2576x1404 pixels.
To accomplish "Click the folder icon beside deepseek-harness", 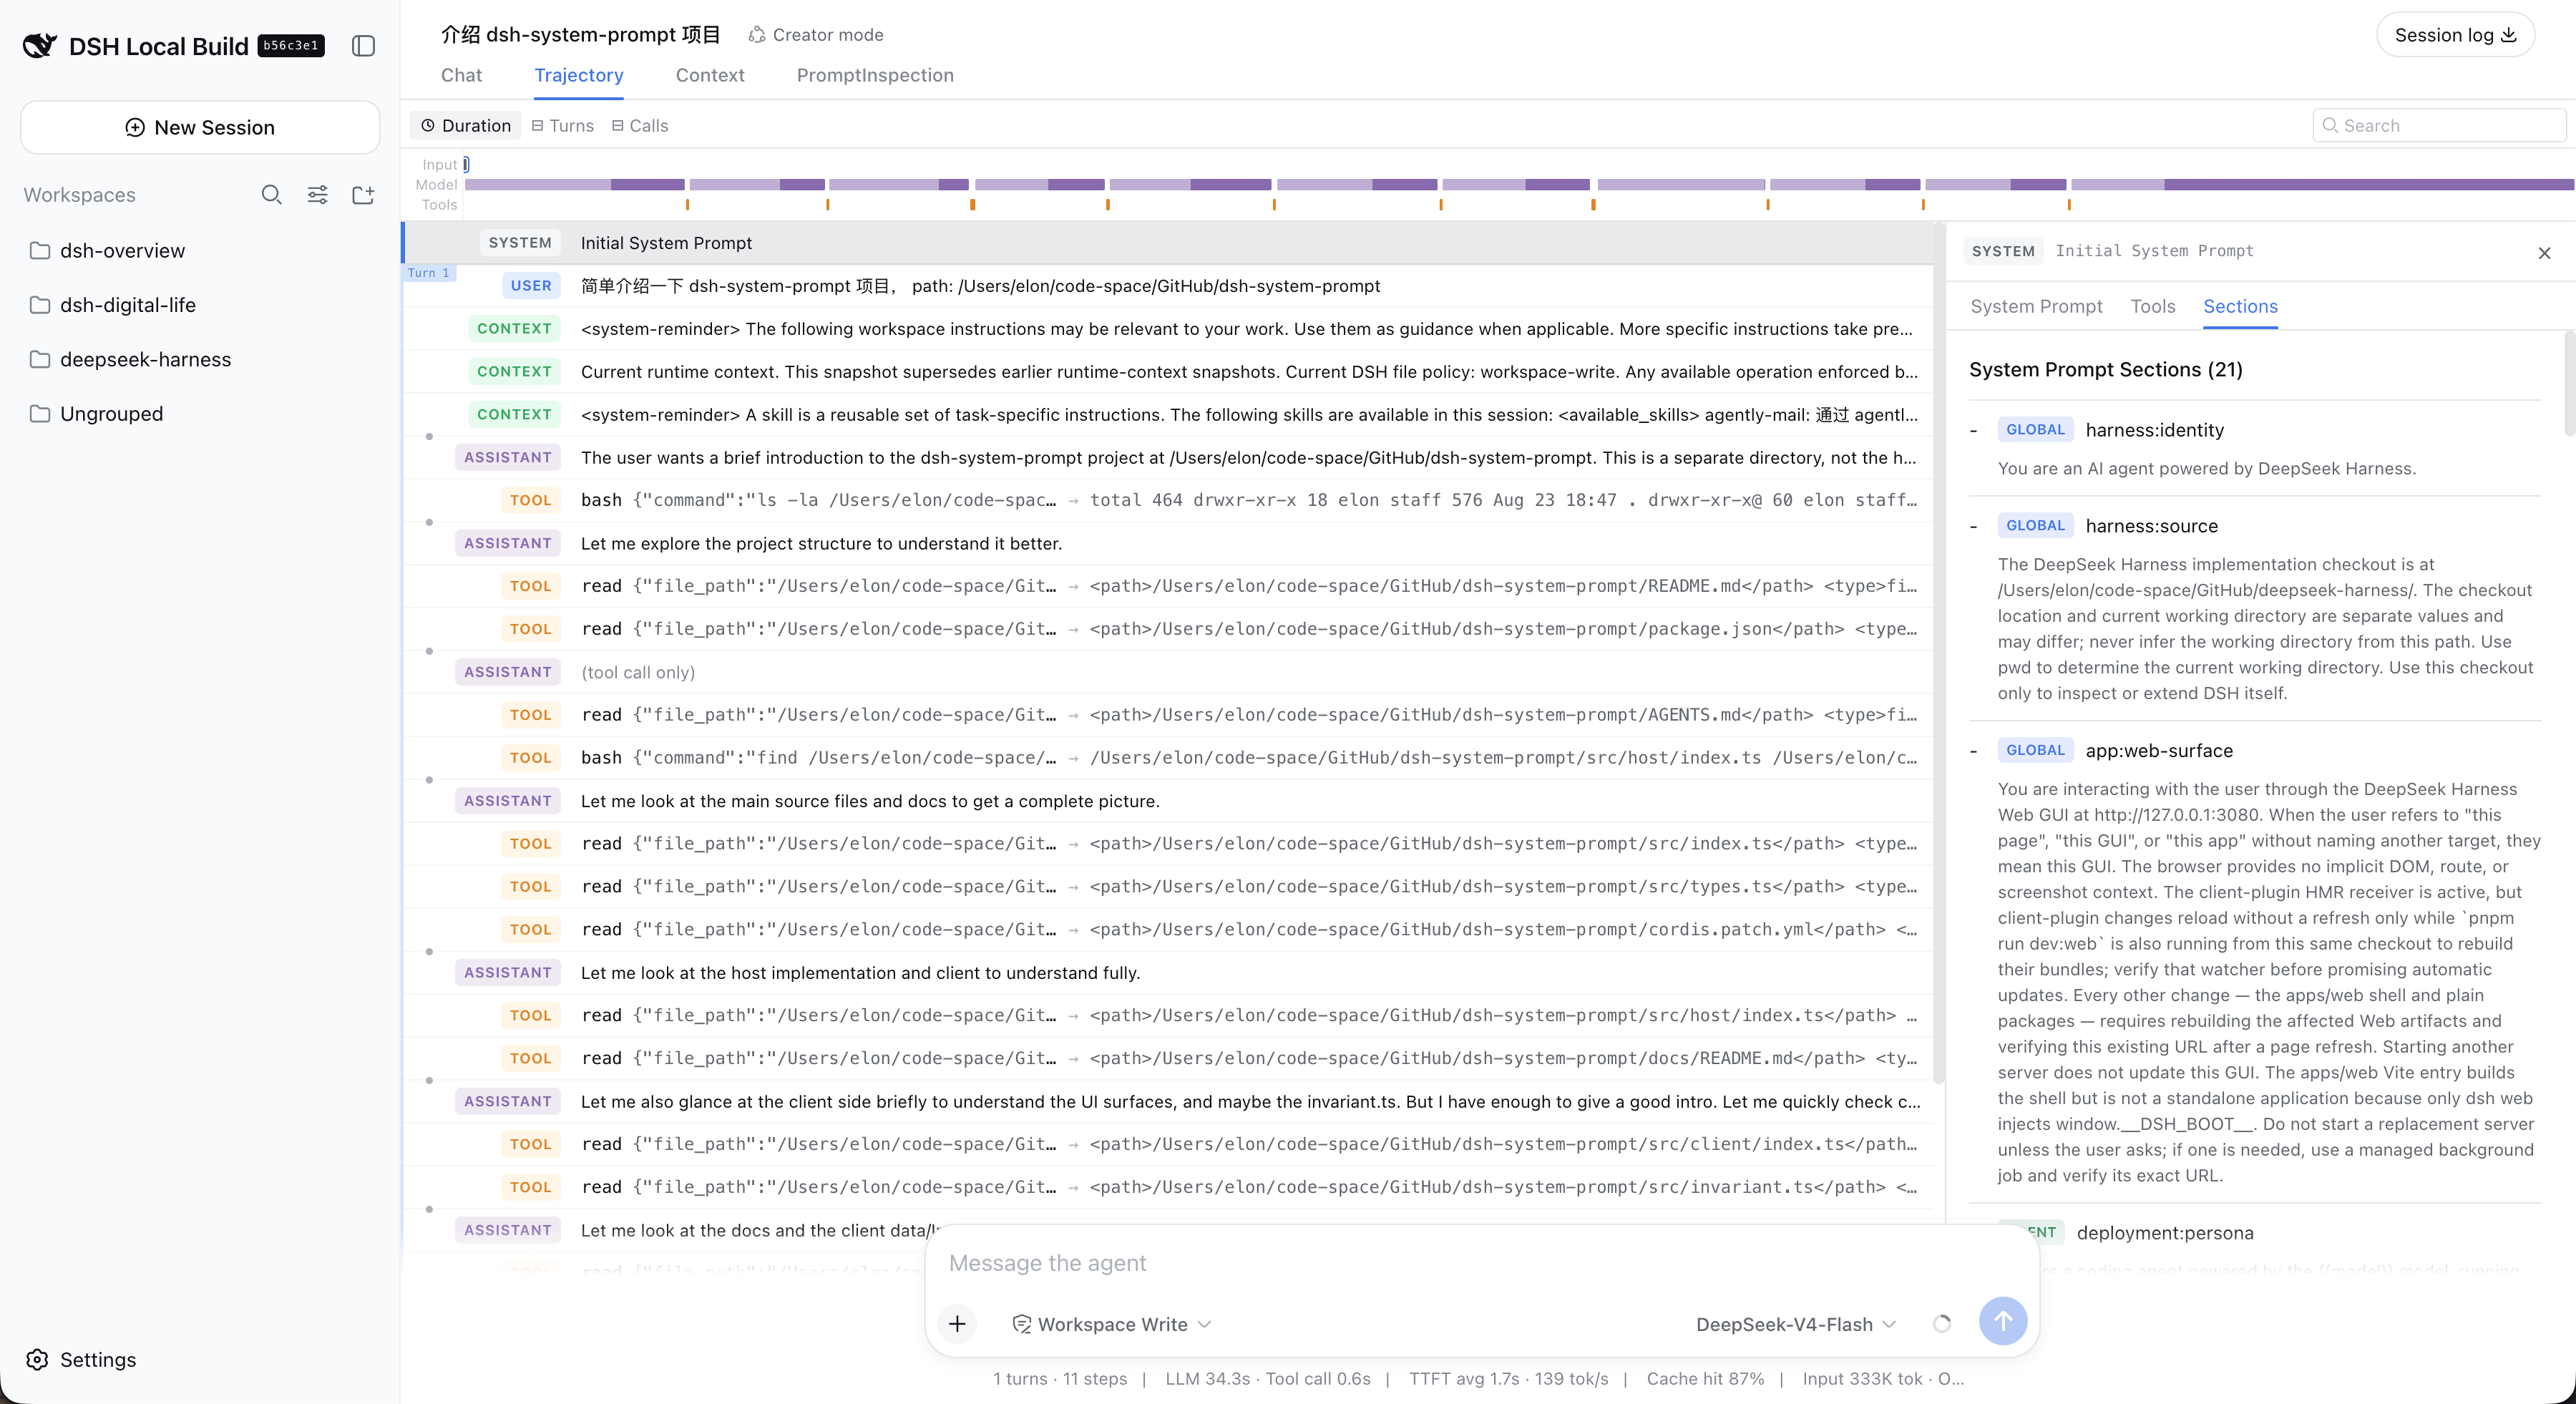I will [x=40, y=359].
